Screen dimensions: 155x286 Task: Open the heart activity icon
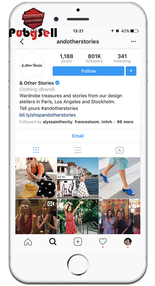coord(103,241)
